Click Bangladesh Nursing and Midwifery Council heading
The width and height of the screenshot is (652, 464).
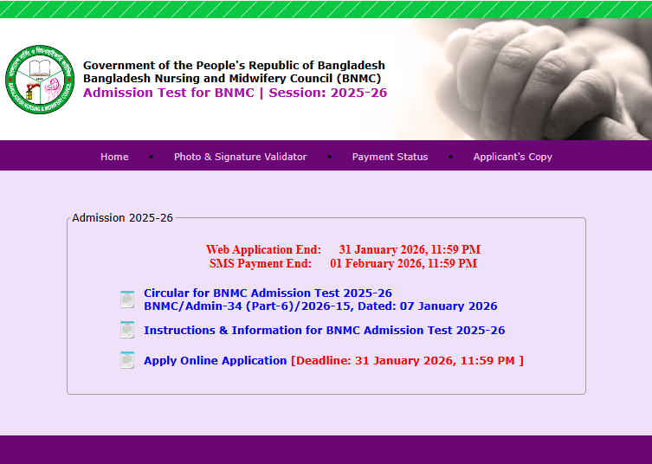coord(232,78)
